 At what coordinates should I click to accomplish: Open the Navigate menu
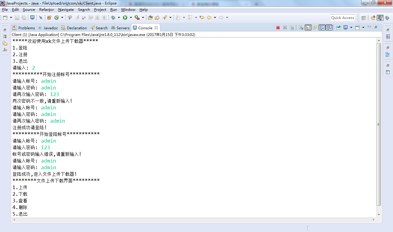point(66,10)
